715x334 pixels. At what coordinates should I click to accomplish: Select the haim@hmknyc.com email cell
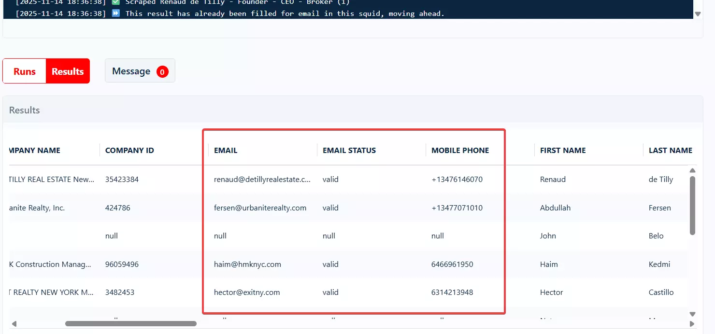point(247,264)
